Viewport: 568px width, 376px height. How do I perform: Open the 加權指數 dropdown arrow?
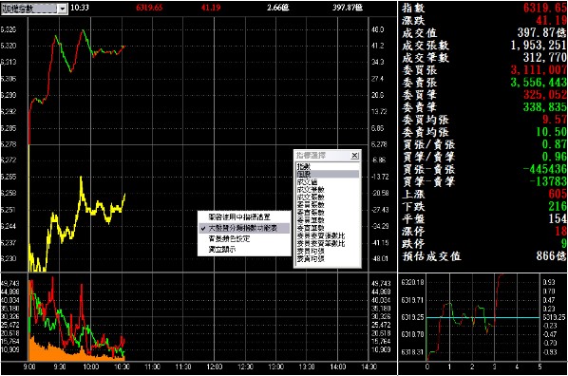63,9
